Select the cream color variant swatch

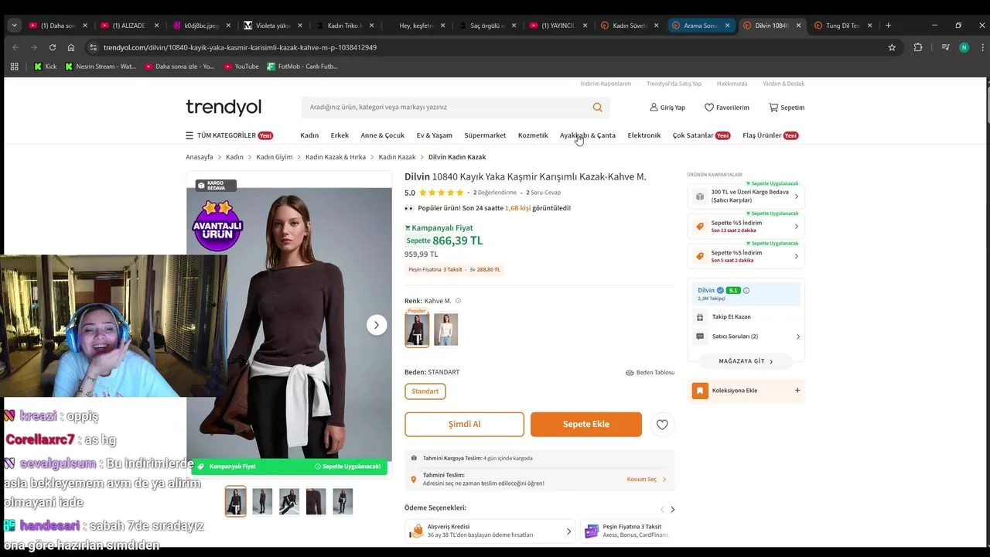(445, 330)
